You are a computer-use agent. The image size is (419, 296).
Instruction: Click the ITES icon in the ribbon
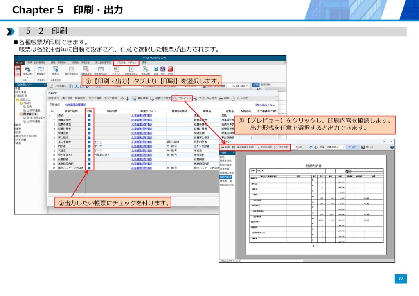[170, 70]
